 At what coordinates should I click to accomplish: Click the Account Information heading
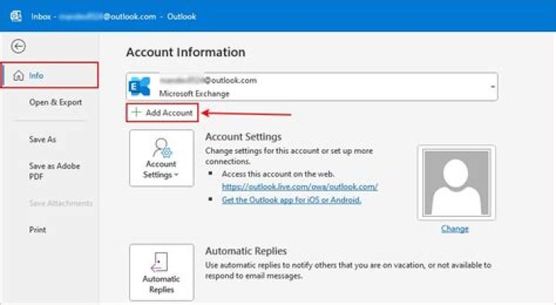(x=186, y=53)
